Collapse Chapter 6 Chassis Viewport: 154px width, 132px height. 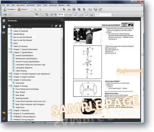pyautogui.click(x=9, y=86)
